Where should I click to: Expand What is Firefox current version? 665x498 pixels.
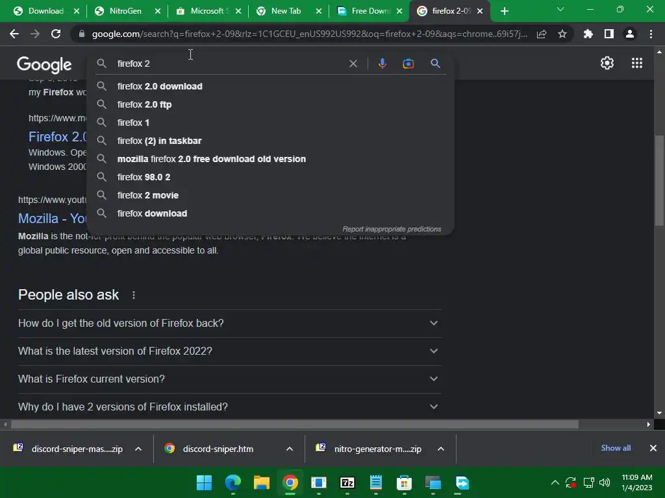[229, 379]
